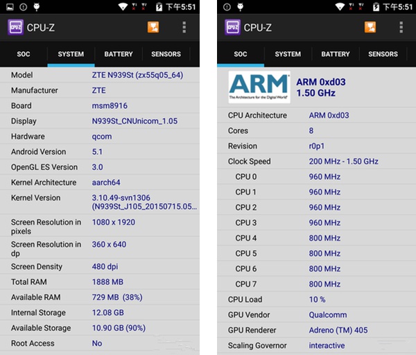Tap the clock 下午5:51 in right status bar
Image resolution: width=416 pixels, height=355 pixels.
[x=398, y=7]
